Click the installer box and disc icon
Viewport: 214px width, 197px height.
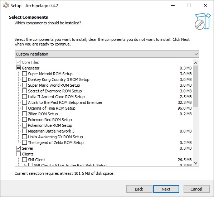click(203, 21)
